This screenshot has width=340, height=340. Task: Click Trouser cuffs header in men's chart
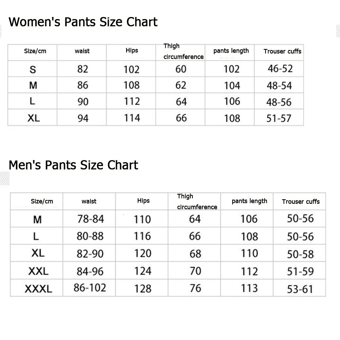click(301, 202)
